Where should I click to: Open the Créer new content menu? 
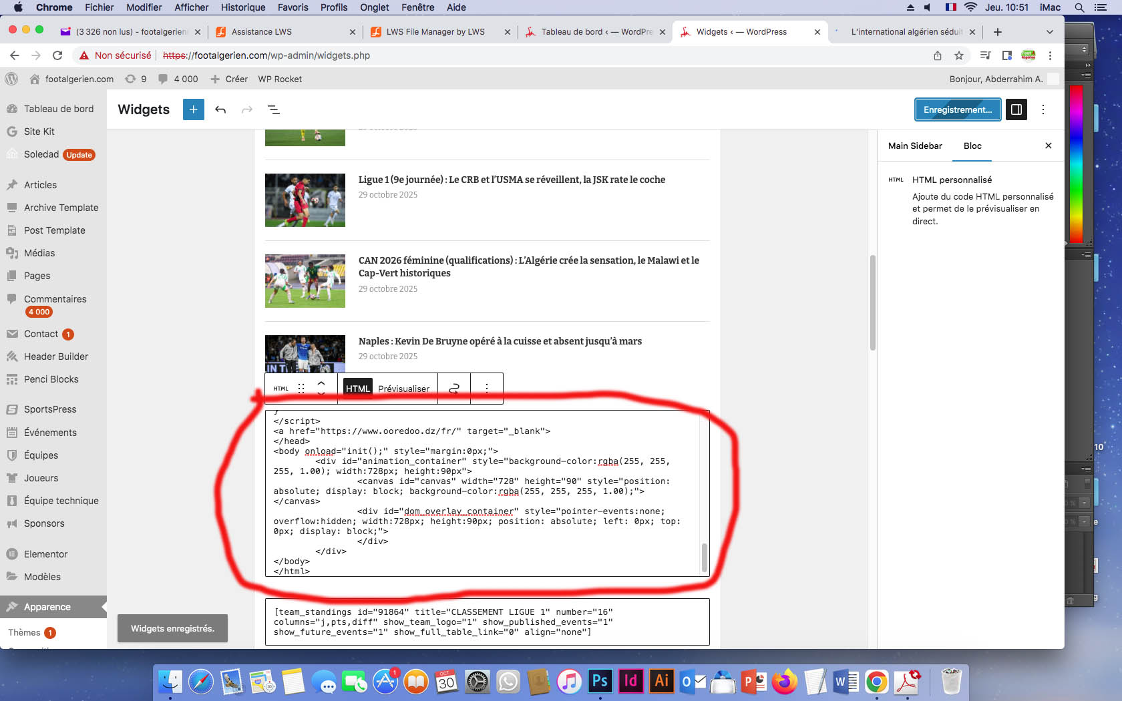click(229, 79)
